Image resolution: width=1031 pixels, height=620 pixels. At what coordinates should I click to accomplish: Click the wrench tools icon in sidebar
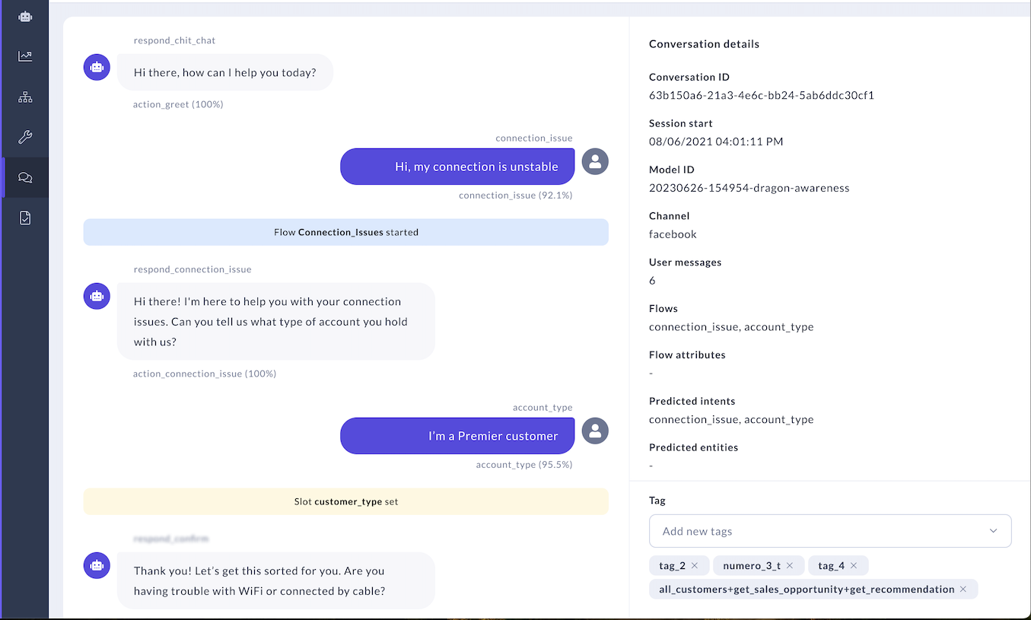pos(24,137)
